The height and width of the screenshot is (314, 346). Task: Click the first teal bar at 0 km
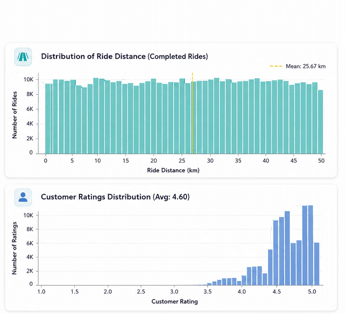[x=48, y=119]
